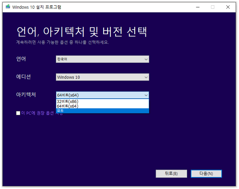Collapse the 아키텍처 architecture combo box

(x=102, y=95)
